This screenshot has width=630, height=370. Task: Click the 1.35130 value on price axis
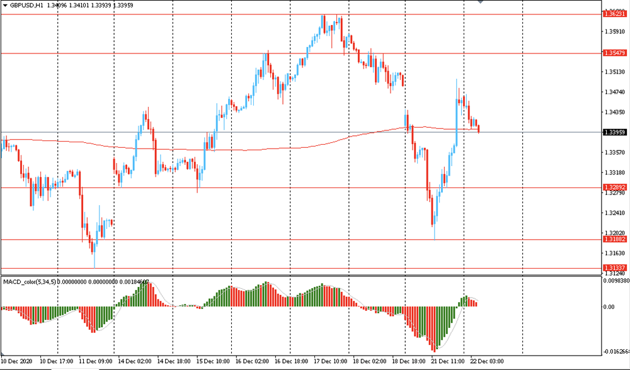[x=615, y=72]
